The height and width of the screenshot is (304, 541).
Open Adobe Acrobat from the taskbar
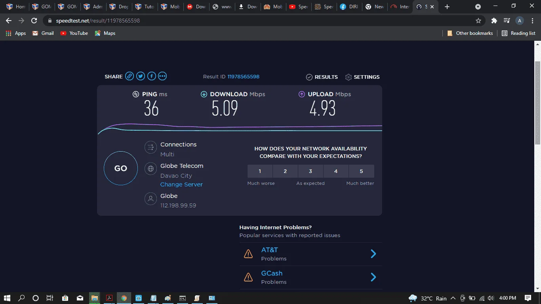(109, 298)
